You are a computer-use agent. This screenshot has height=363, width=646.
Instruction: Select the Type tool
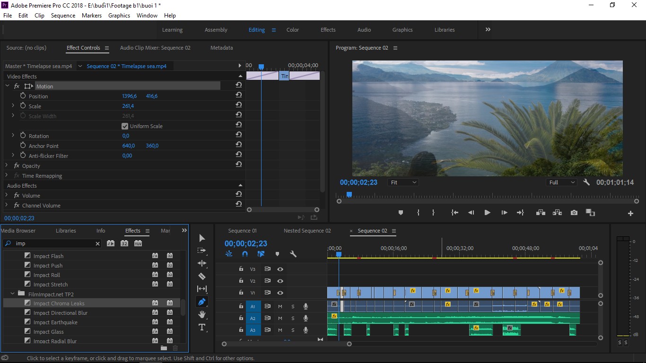(x=202, y=327)
